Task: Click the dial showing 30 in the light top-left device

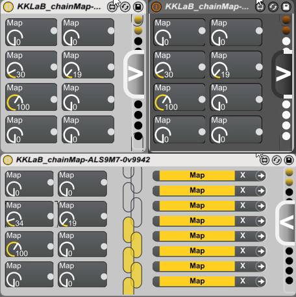Action: coord(14,70)
